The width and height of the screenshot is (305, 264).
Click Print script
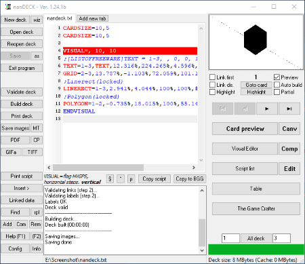(x=22, y=176)
